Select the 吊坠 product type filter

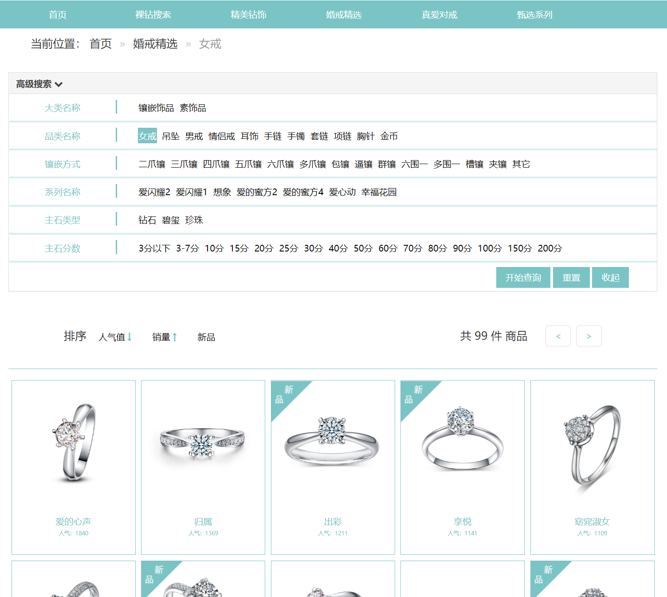(171, 136)
